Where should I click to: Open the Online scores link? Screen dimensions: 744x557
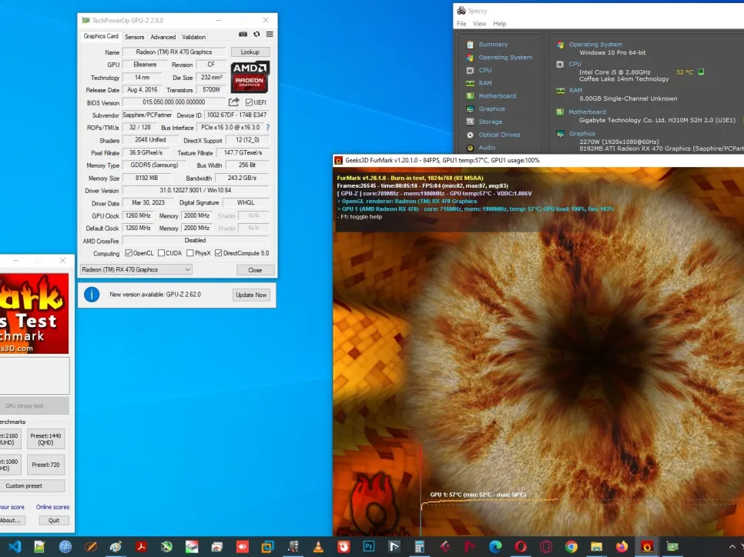52,507
